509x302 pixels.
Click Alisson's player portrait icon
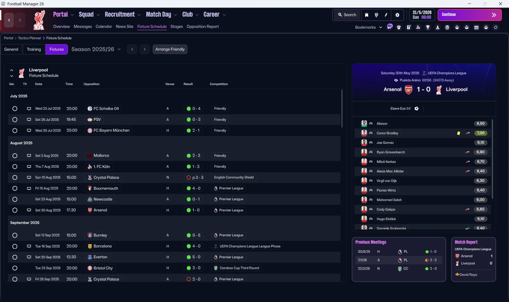tap(364, 124)
